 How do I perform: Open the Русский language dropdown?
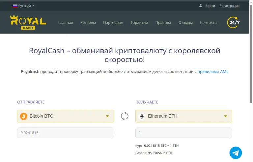(23, 6)
